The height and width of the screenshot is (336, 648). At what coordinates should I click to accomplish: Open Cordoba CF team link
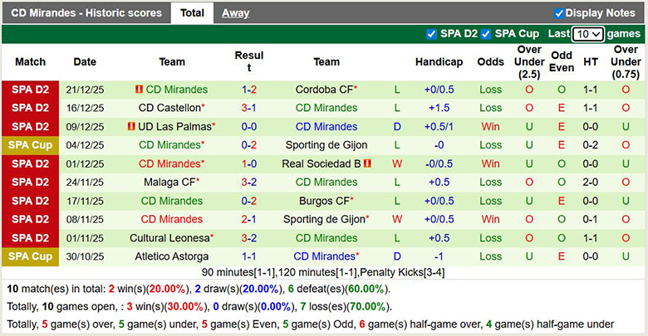click(324, 90)
